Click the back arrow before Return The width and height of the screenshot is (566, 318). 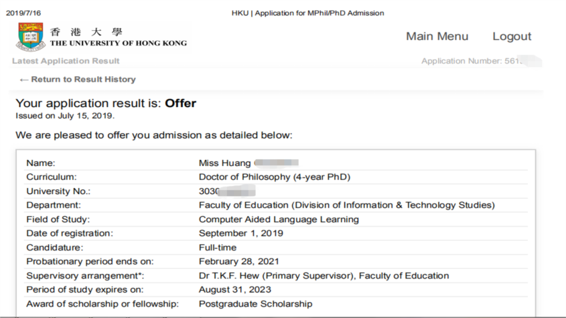[x=24, y=80]
